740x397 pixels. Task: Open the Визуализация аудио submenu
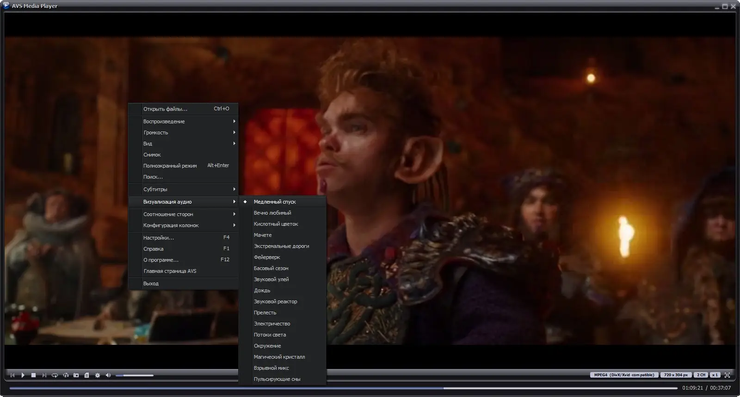183,202
